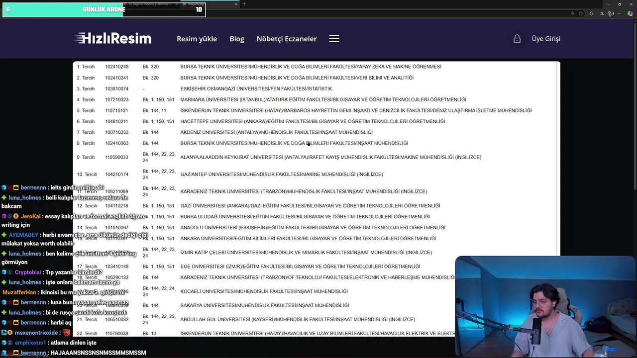The image size is (637, 358).
Task: Open the Copilot sidebar icon
Action: point(630,13)
